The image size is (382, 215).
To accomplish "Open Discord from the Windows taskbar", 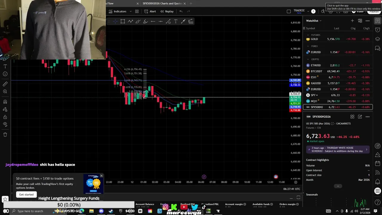I will [101, 211].
